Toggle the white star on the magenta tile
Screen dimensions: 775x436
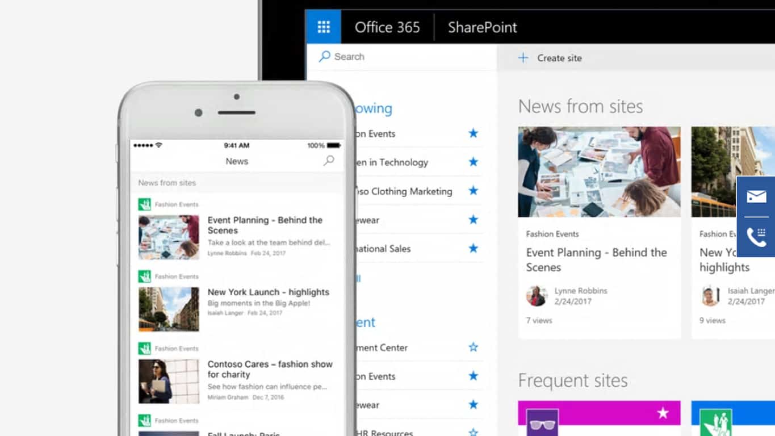click(x=663, y=413)
